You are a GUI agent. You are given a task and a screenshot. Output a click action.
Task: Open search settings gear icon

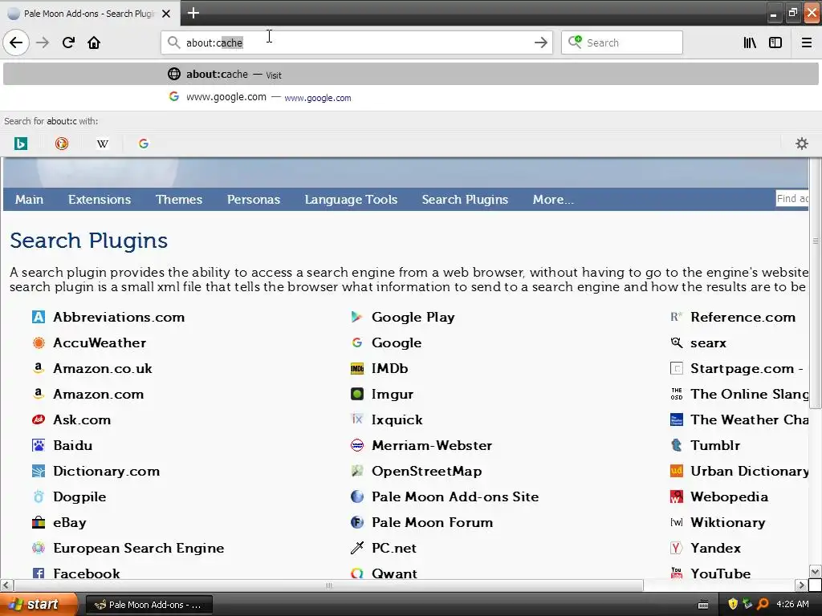click(x=802, y=144)
